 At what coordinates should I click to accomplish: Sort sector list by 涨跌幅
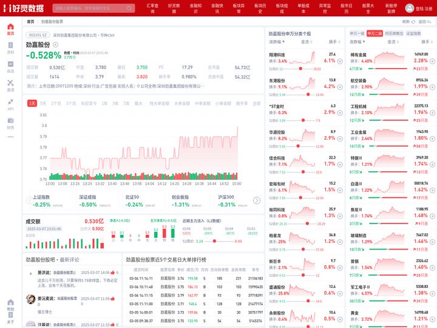[x=357, y=42]
